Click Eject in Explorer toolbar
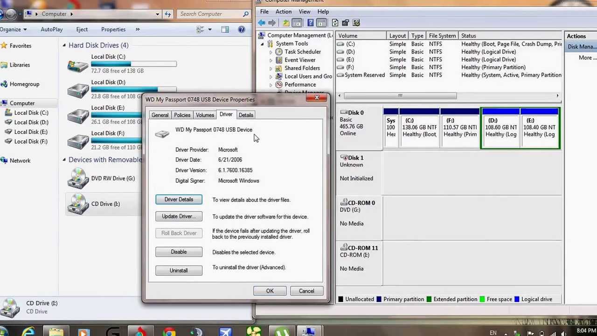The image size is (597, 336). pos(82,29)
